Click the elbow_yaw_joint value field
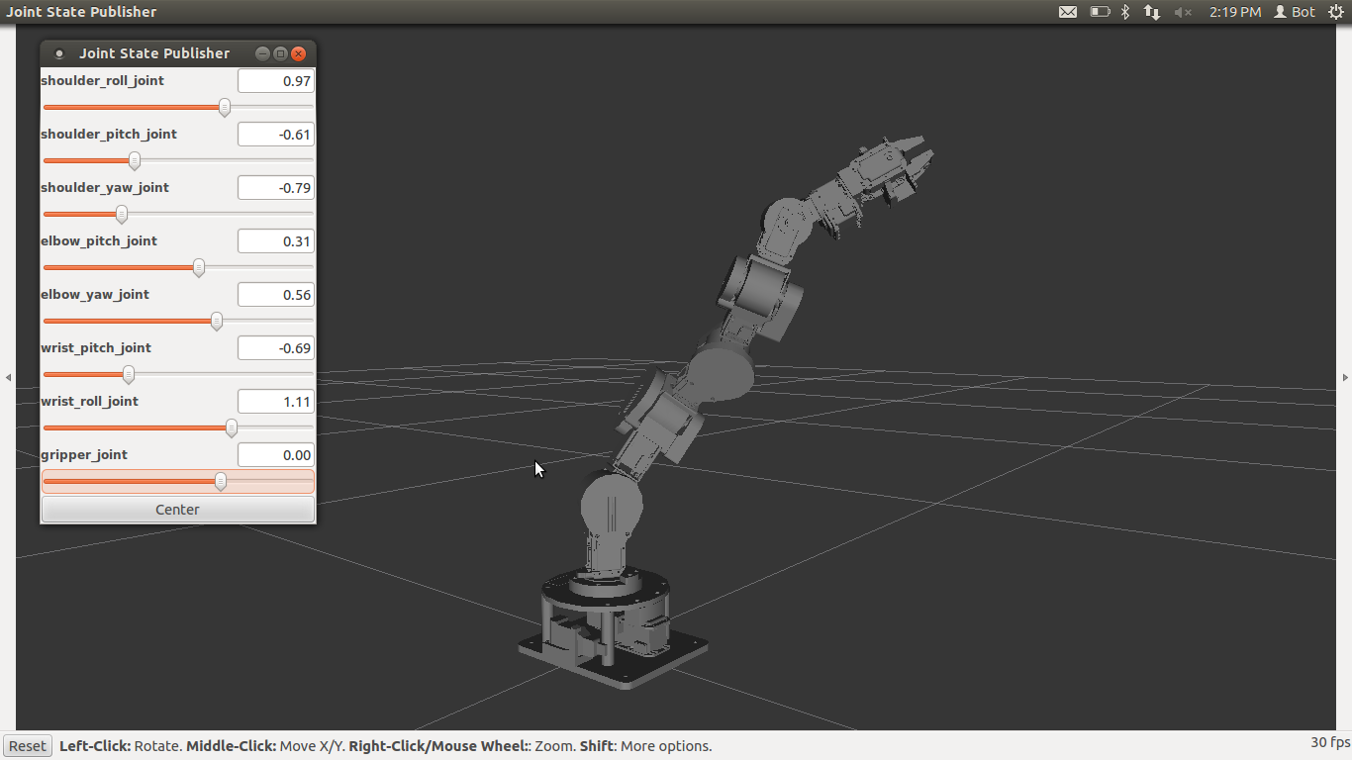The image size is (1352, 760). tap(276, 295)
